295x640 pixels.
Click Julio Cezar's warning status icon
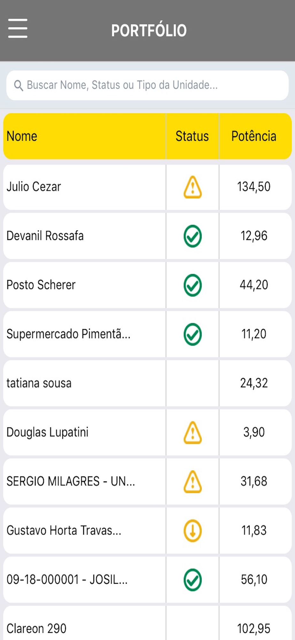coord(193,187)
